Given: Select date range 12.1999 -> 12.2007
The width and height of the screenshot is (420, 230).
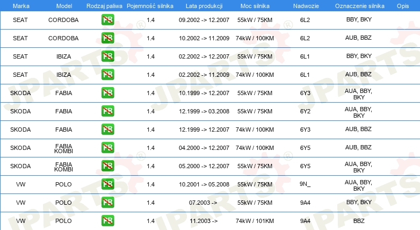Looking at the screenshot, I should pos(204,130).
